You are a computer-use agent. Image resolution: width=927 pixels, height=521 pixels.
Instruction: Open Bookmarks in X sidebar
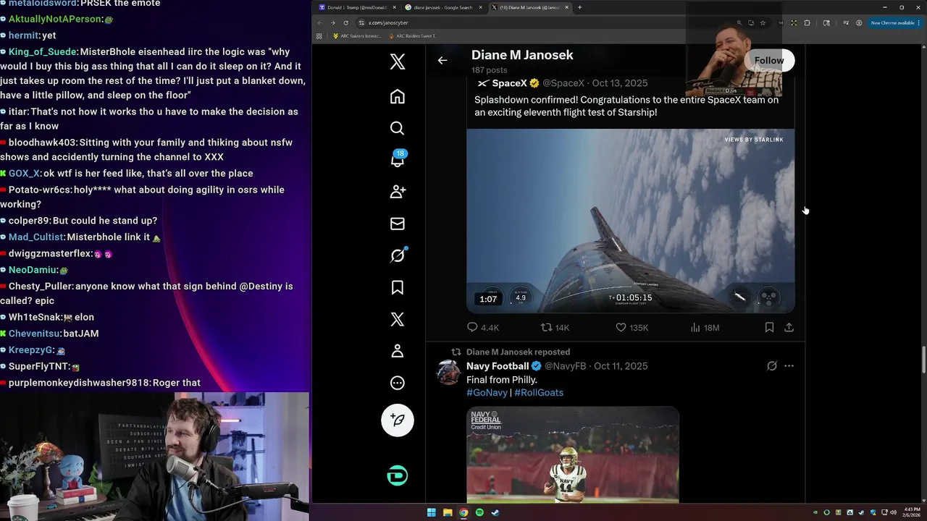click(x=398, y=287)
